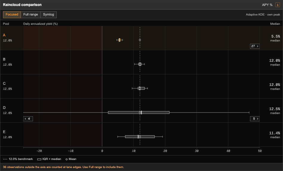Click Pool A's orange IQR box

(x=120, y=40)
